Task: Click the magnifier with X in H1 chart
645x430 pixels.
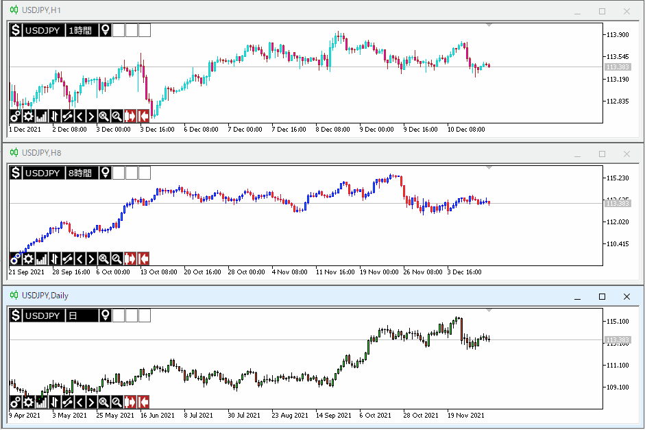Action: [x=104, y=117]
